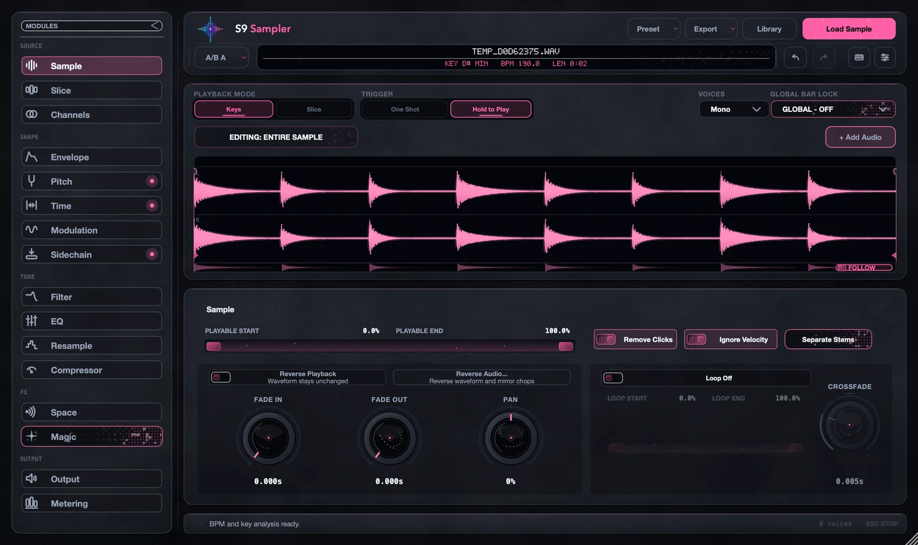
Task: Open the settings sliders icon
Action: [x=885, y=57]
